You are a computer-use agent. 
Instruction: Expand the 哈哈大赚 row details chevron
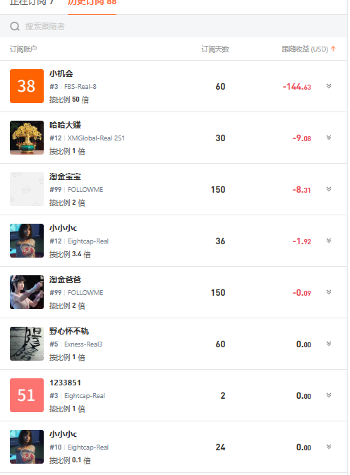pos(329,138)
